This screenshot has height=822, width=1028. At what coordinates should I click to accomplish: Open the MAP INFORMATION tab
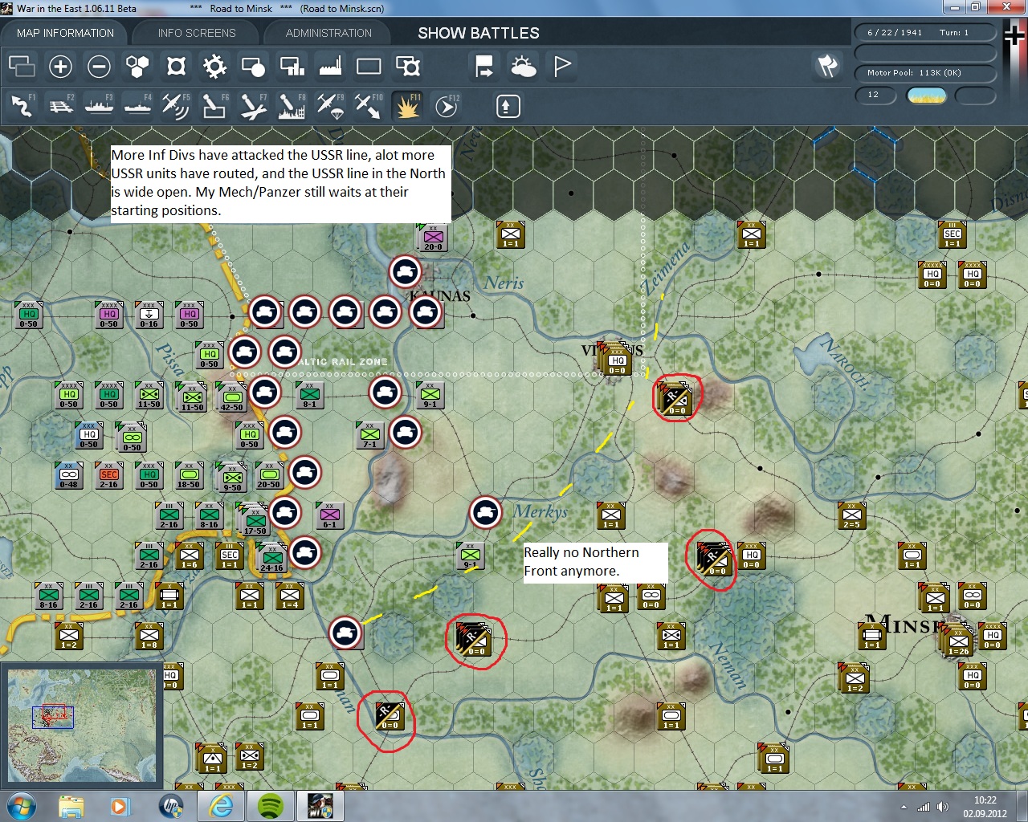point(65,33)
